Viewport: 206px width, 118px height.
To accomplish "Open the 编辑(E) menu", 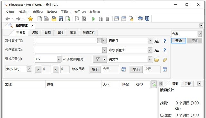I will (24, 12).
